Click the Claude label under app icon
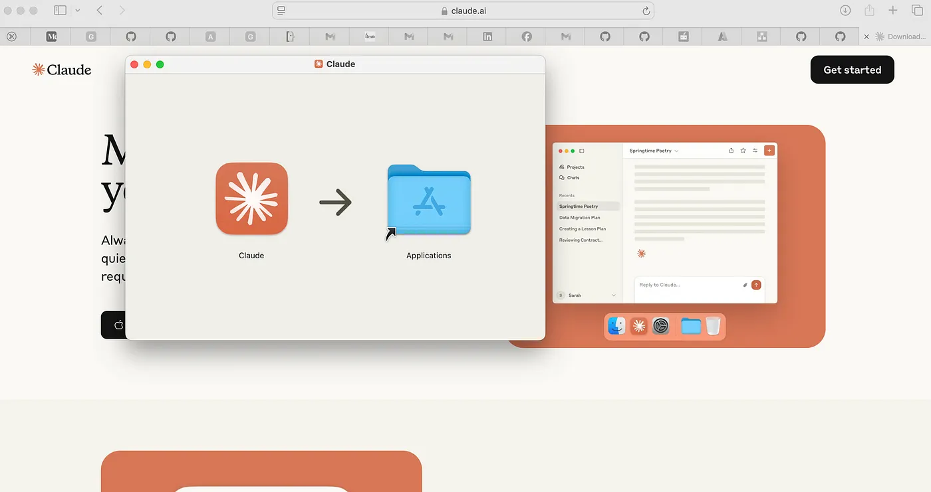Viewport: 931px width, 492px height. (x=251, y=256)
